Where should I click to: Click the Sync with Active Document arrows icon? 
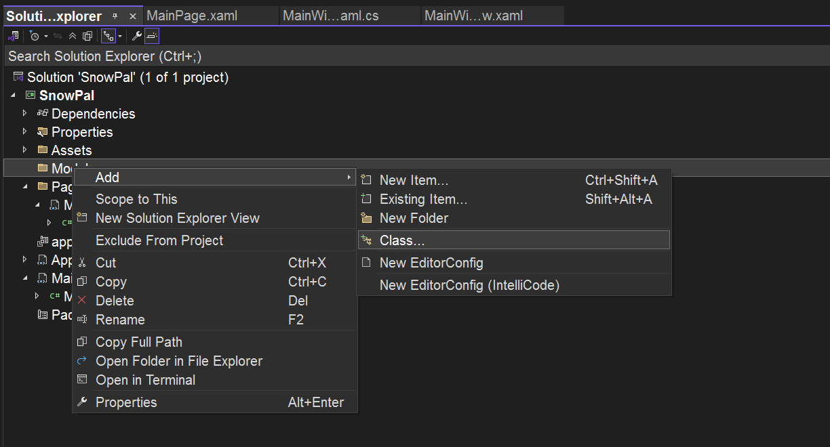point(58,36)
